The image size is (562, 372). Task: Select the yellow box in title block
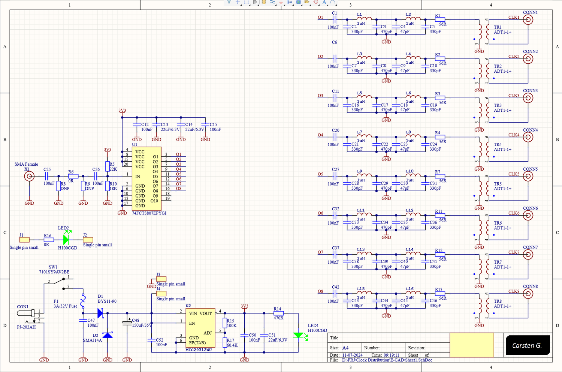[472, 345]
